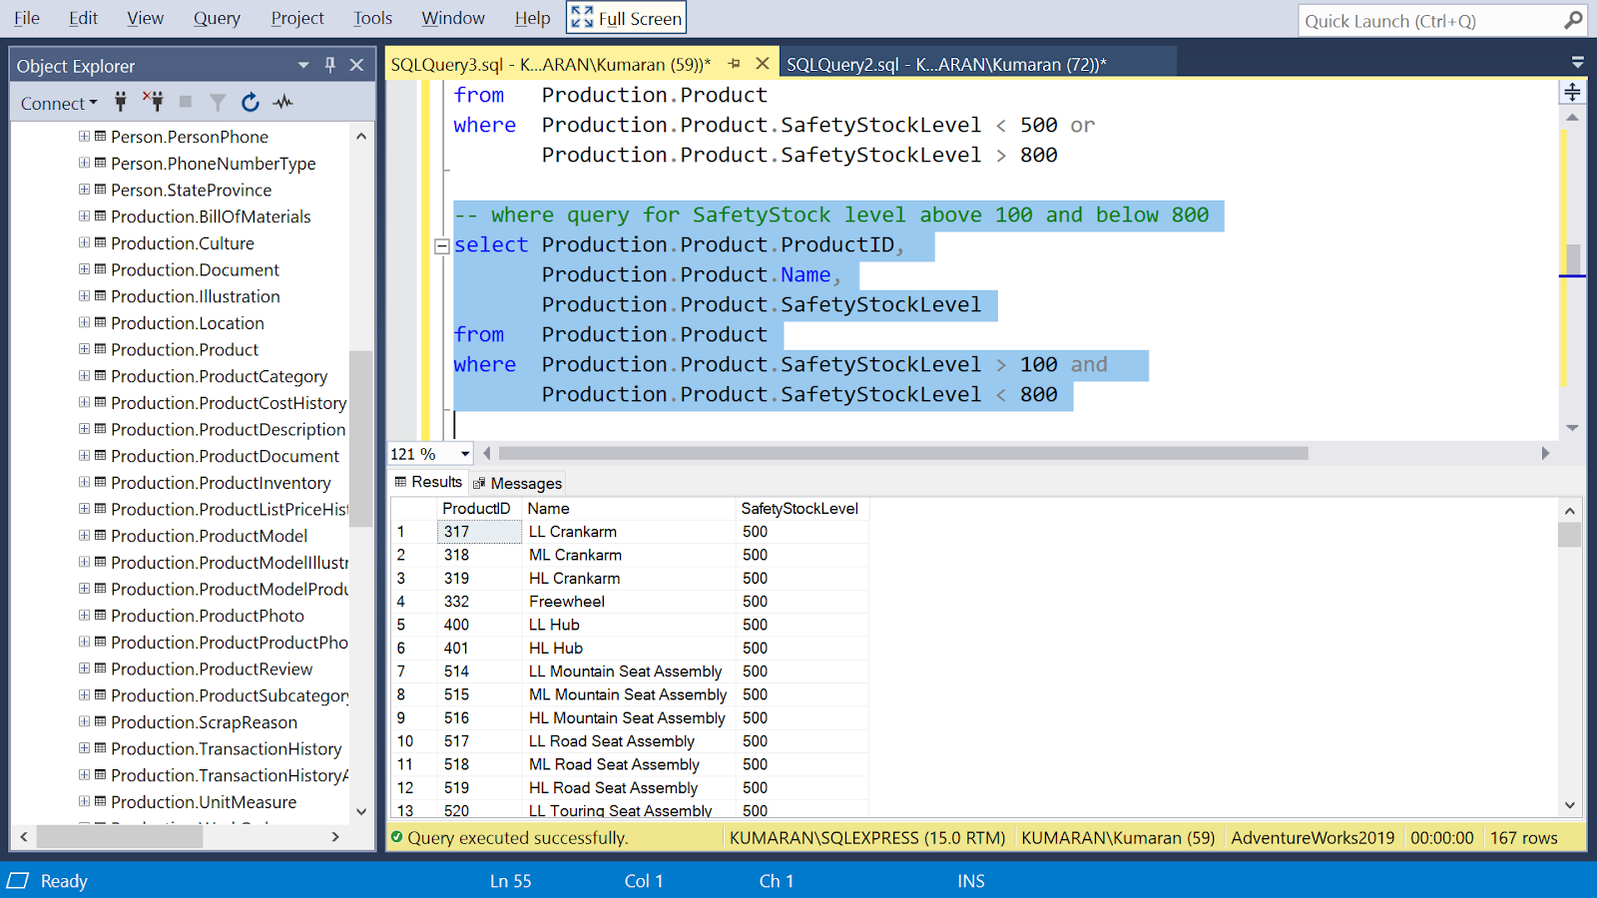
Task: Click row header number 7 in results
Action: tap(413, 671)
